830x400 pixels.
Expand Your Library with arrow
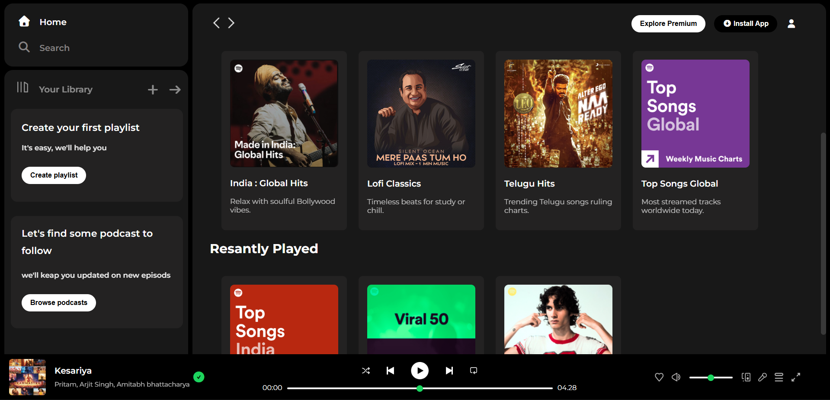click(x=175, y=90)
